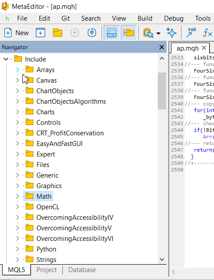Select the EasyAndFastGUI folder
Viewport: 214px width, 280px height.
coord(59,144)
